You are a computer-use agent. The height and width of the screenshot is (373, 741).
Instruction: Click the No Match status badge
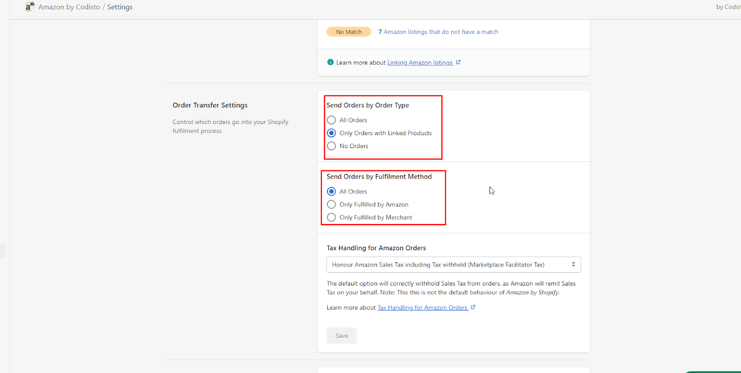click(349, 32)
